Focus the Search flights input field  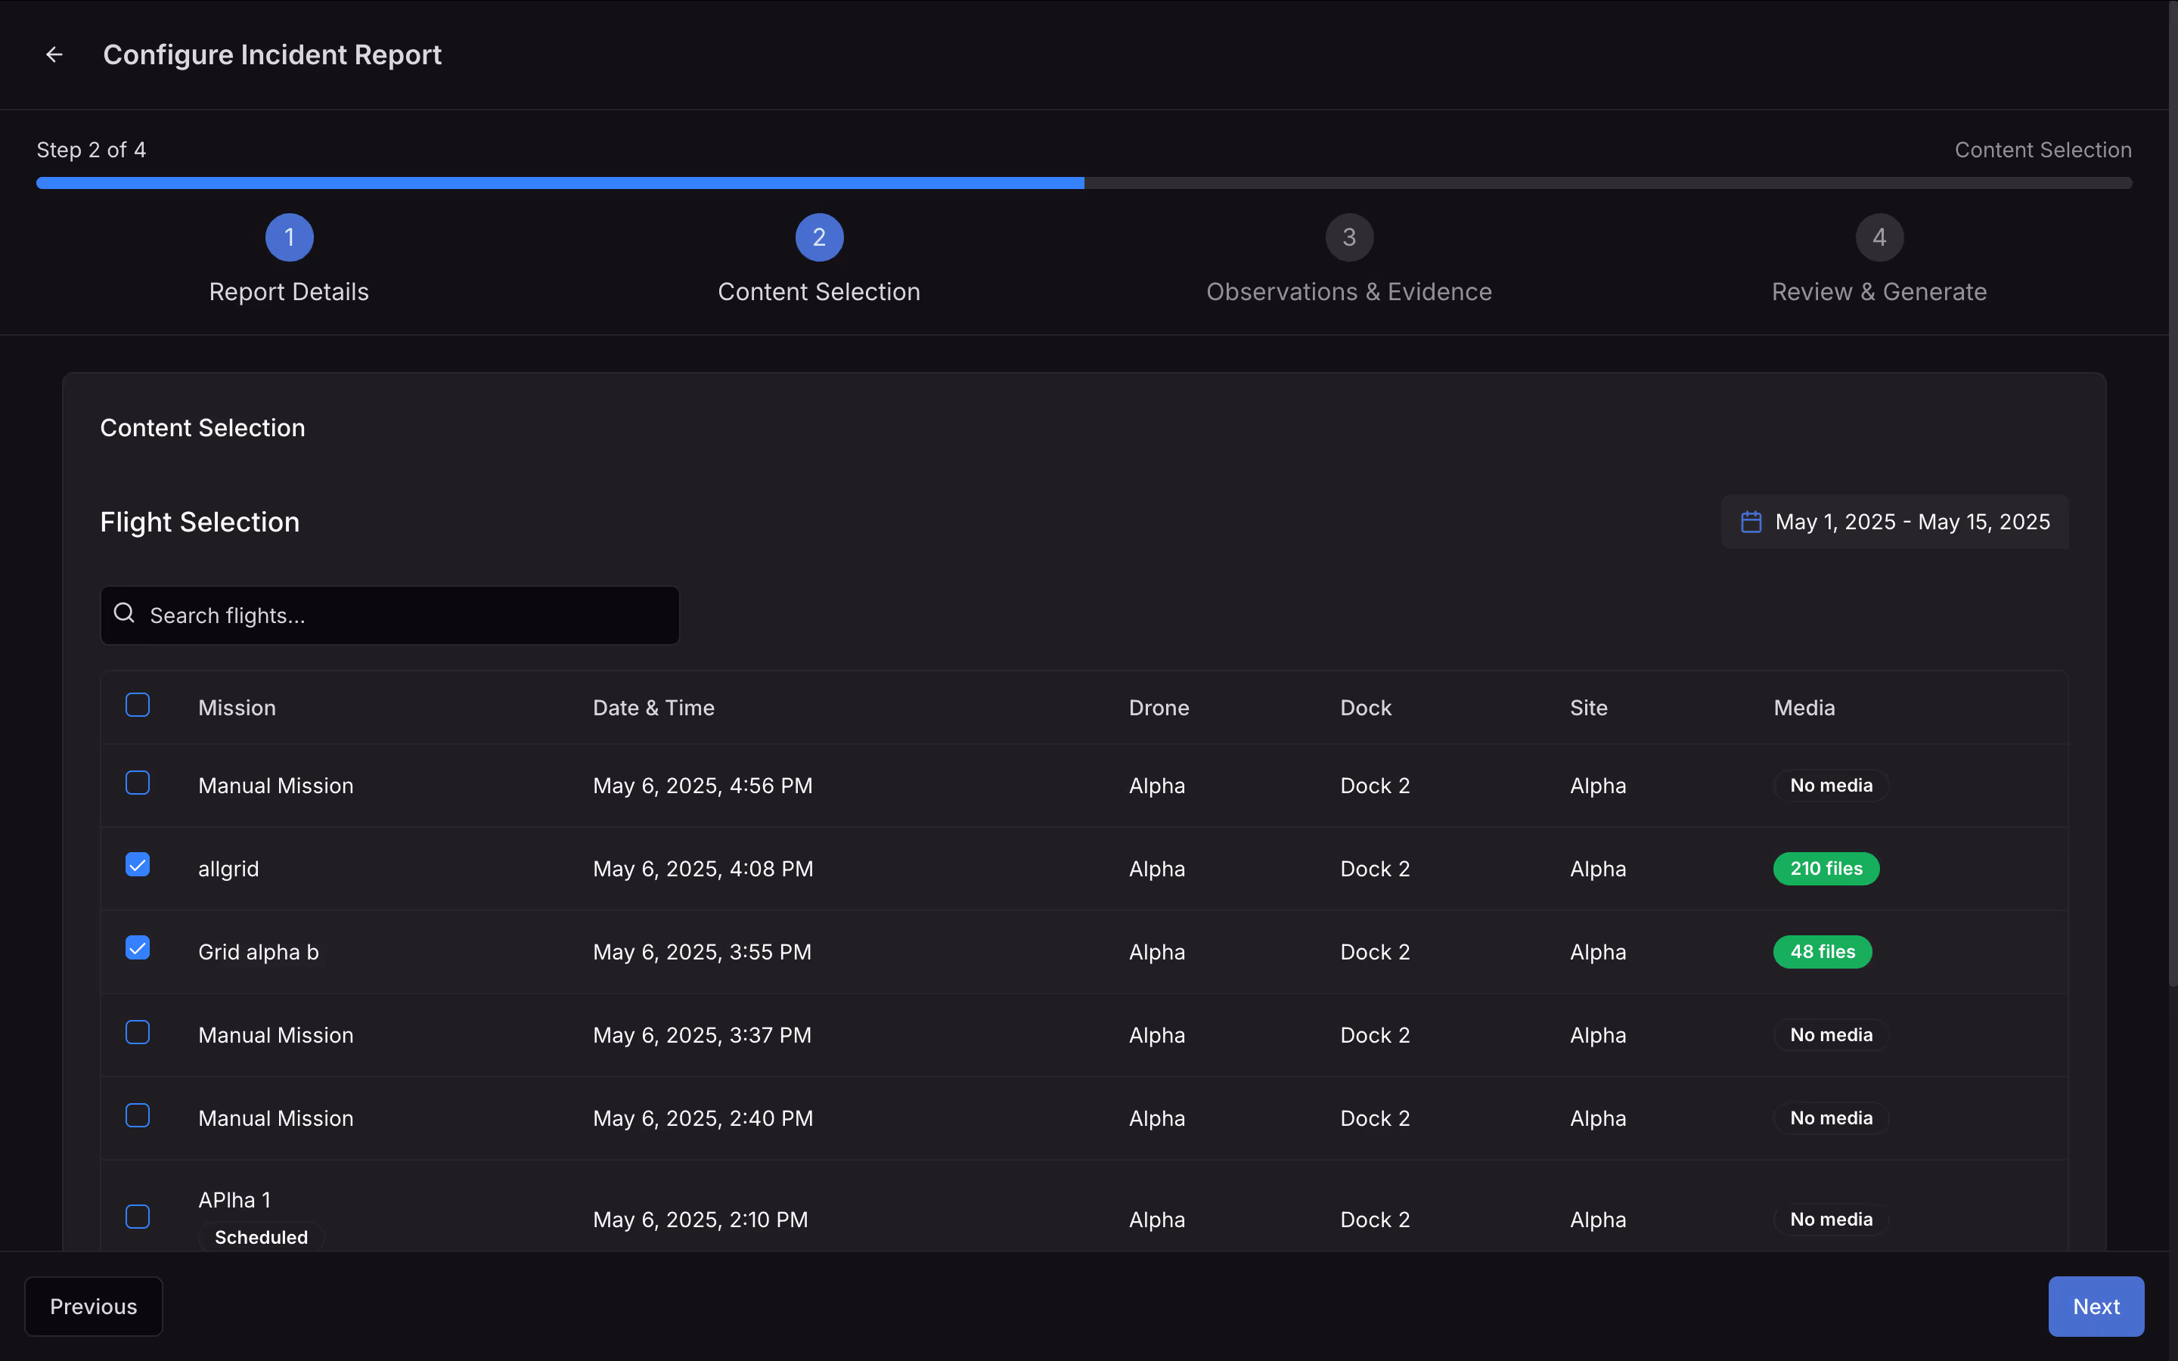pos(405,615)
